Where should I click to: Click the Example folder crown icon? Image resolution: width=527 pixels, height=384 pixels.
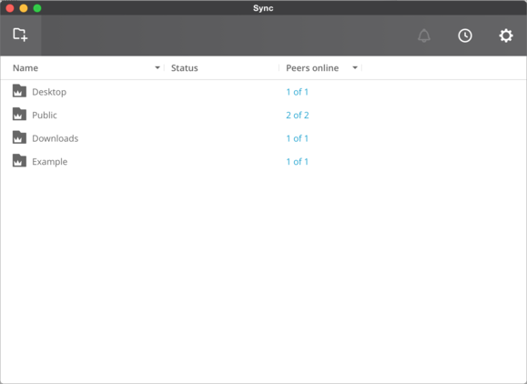point(19,160)
